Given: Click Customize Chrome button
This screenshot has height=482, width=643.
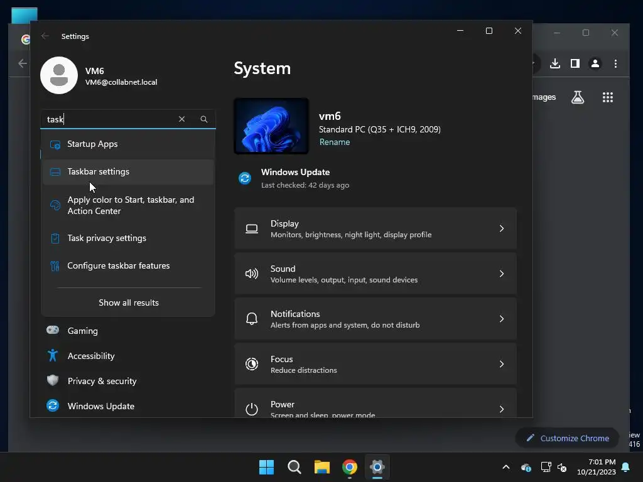Looking at the screenshot, I should [568, 438].
